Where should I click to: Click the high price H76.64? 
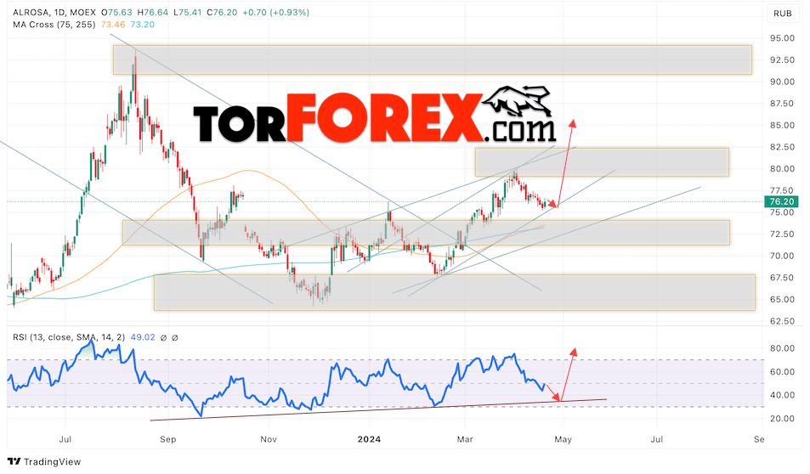pyautogui.click(x=152, y=13)
